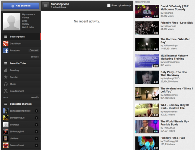Expand see all under Facebook row
The height and width of the screenshot is (150, 195).
[x=35, y=57]
